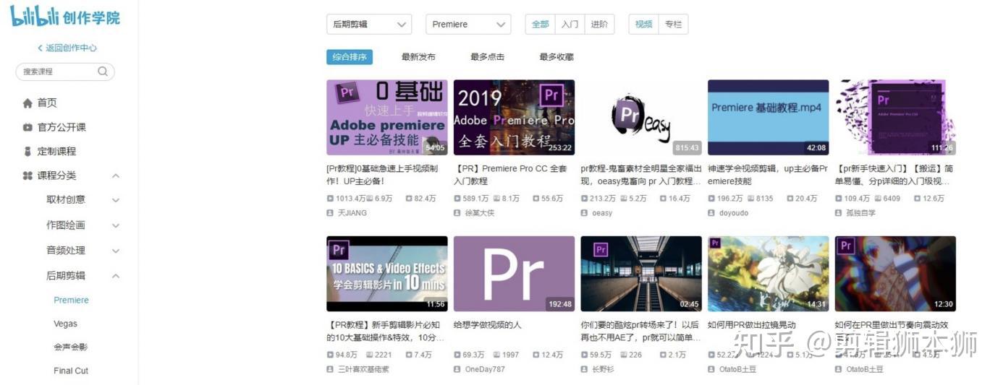1003x385 pixels.
Task: Sort by 综合排序
Action: coord(350,57)
